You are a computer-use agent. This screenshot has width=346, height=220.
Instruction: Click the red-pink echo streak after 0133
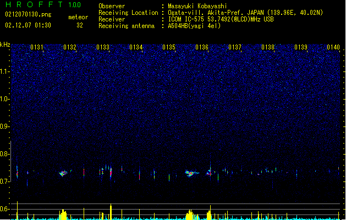pos(111,173)
